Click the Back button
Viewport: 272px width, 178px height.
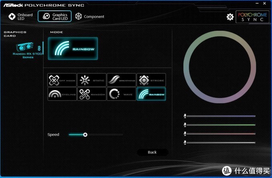click(x=152, y=152)
